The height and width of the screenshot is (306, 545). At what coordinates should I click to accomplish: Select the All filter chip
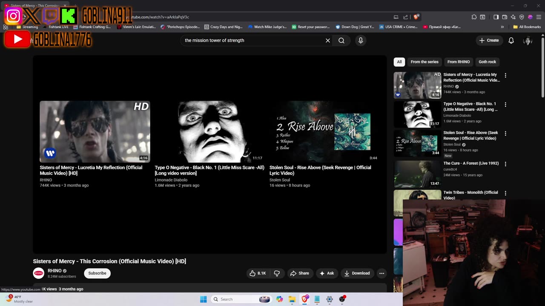point(399,62)
